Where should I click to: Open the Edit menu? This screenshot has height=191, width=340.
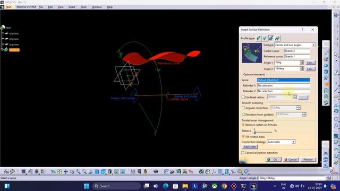pos(50,7)
